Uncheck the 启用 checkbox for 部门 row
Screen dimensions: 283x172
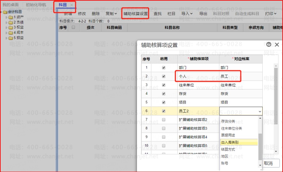[164, 68]
